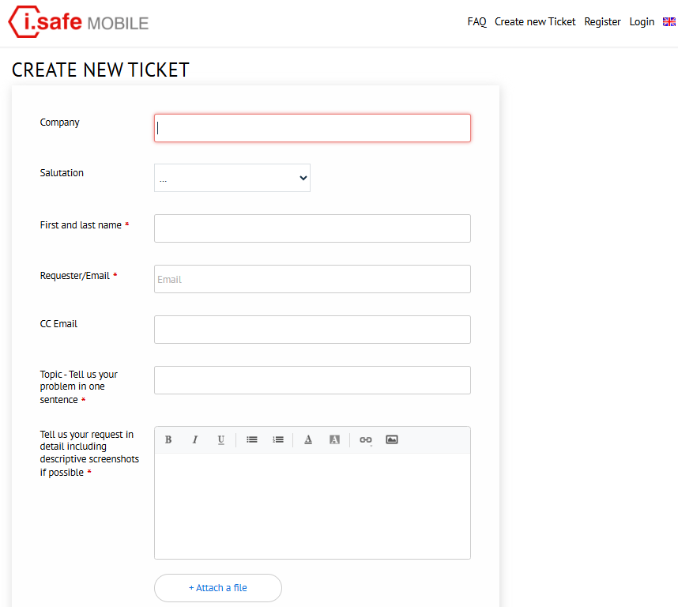Switch language via the UK flag icon

(x=669, y=21)
